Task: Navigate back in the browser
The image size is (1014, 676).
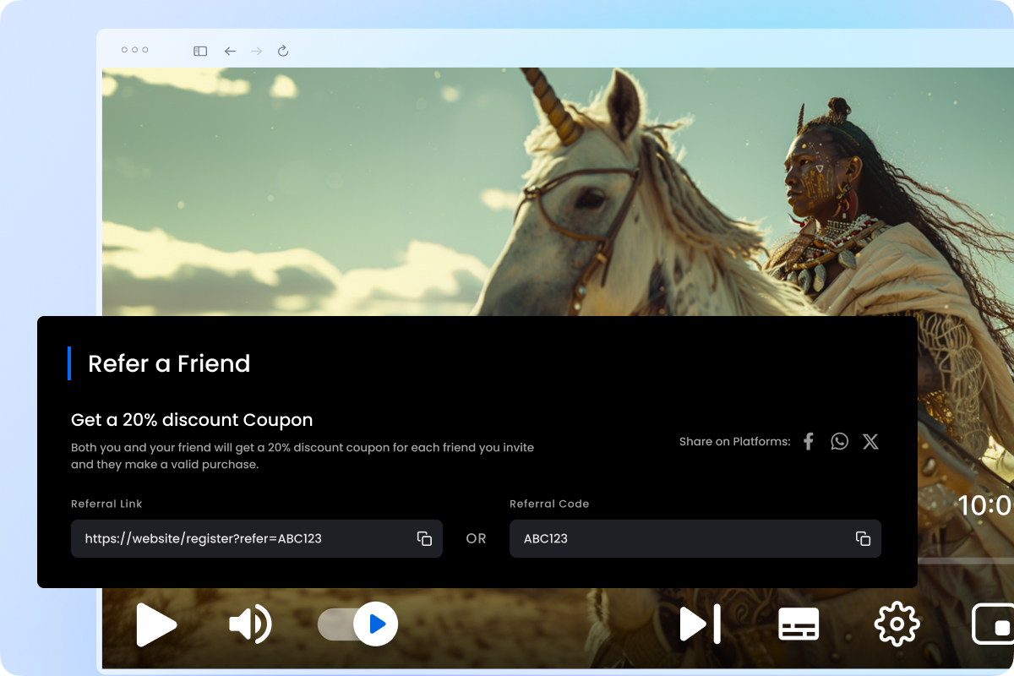Action: pos(229,51)
